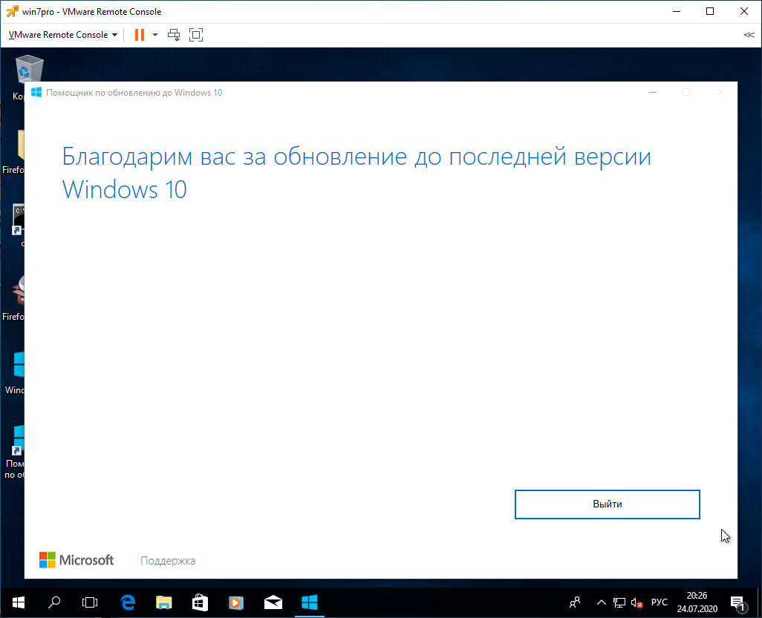Open the Mail app from the taskbar

pos(273,602)
